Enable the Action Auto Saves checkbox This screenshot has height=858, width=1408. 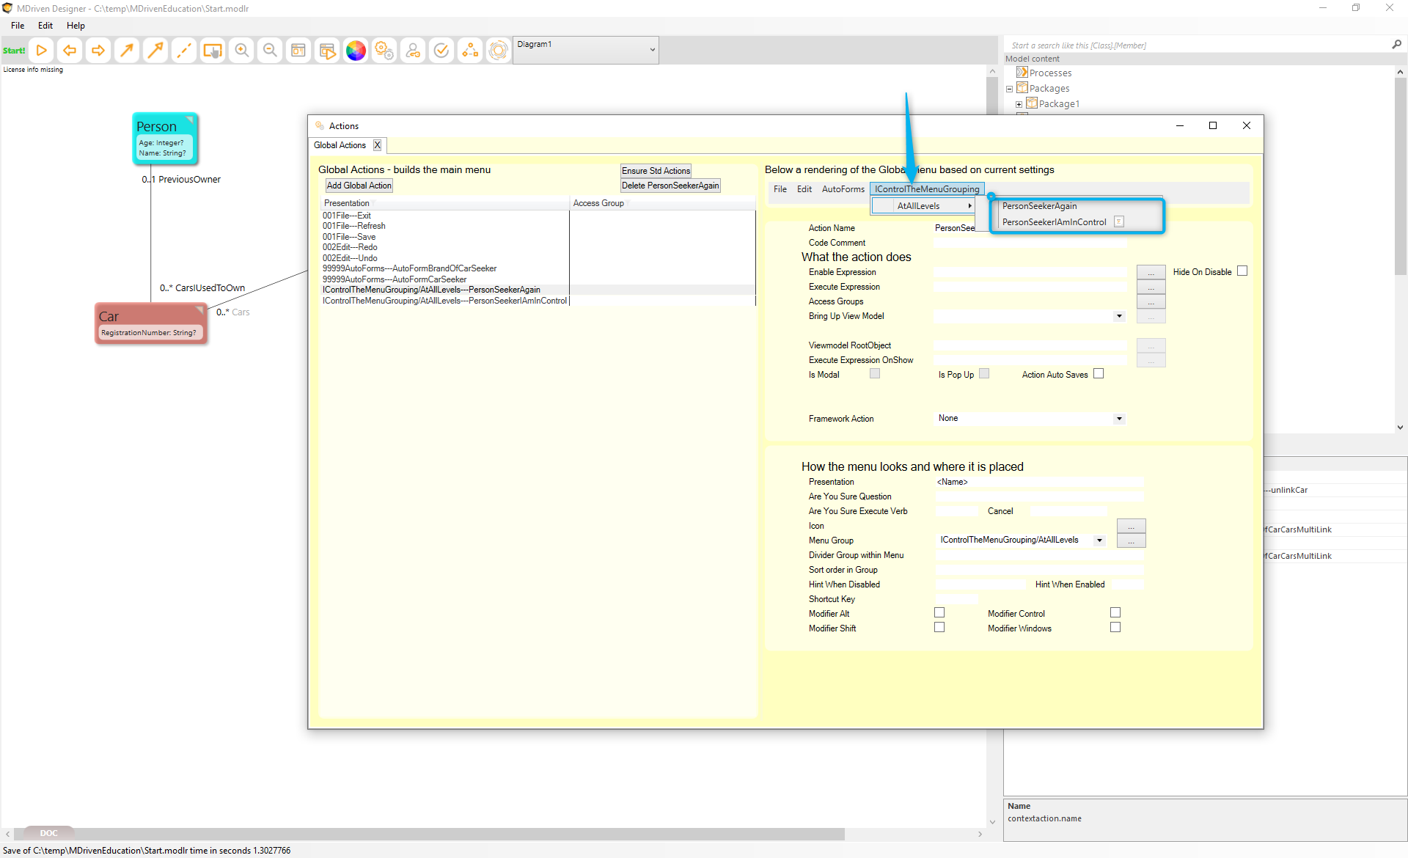coord(1099,374)
